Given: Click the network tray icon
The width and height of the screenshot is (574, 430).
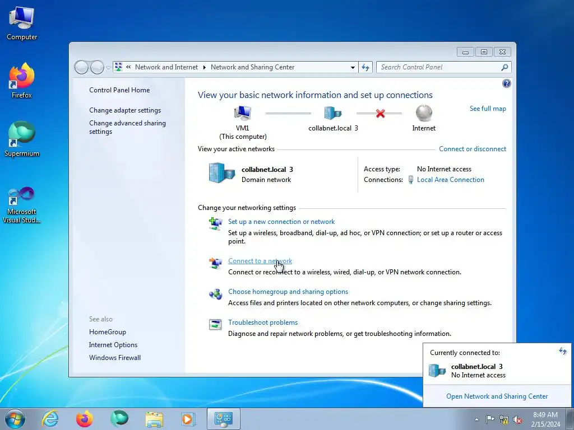Looking at the screenshot, I should (504, 419).
